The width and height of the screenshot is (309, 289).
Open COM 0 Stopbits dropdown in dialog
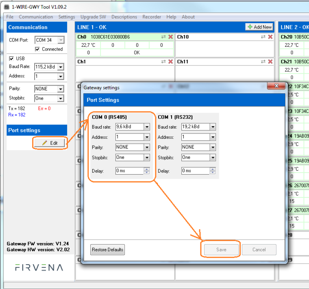(146, 158)
